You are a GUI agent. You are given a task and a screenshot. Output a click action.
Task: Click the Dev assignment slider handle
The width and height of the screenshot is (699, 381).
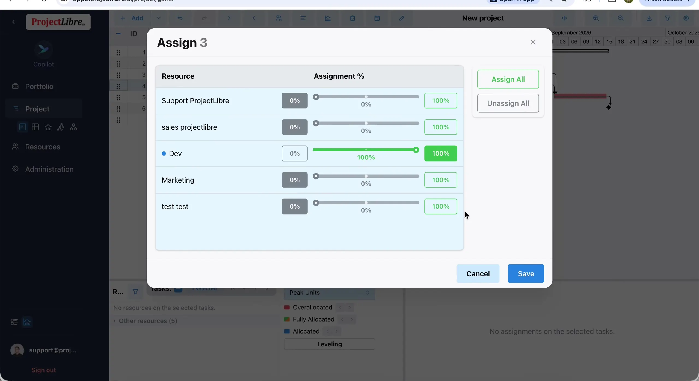(x=416, y=150)
